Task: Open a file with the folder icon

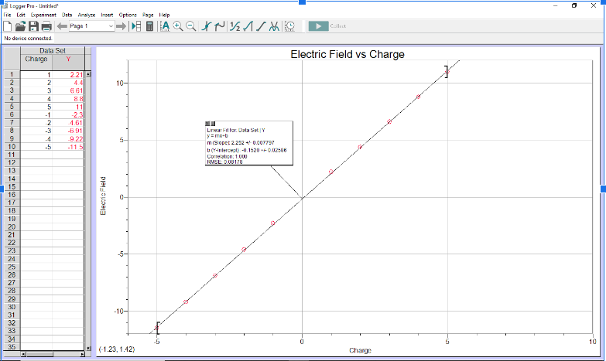Action: pos(20,26)
